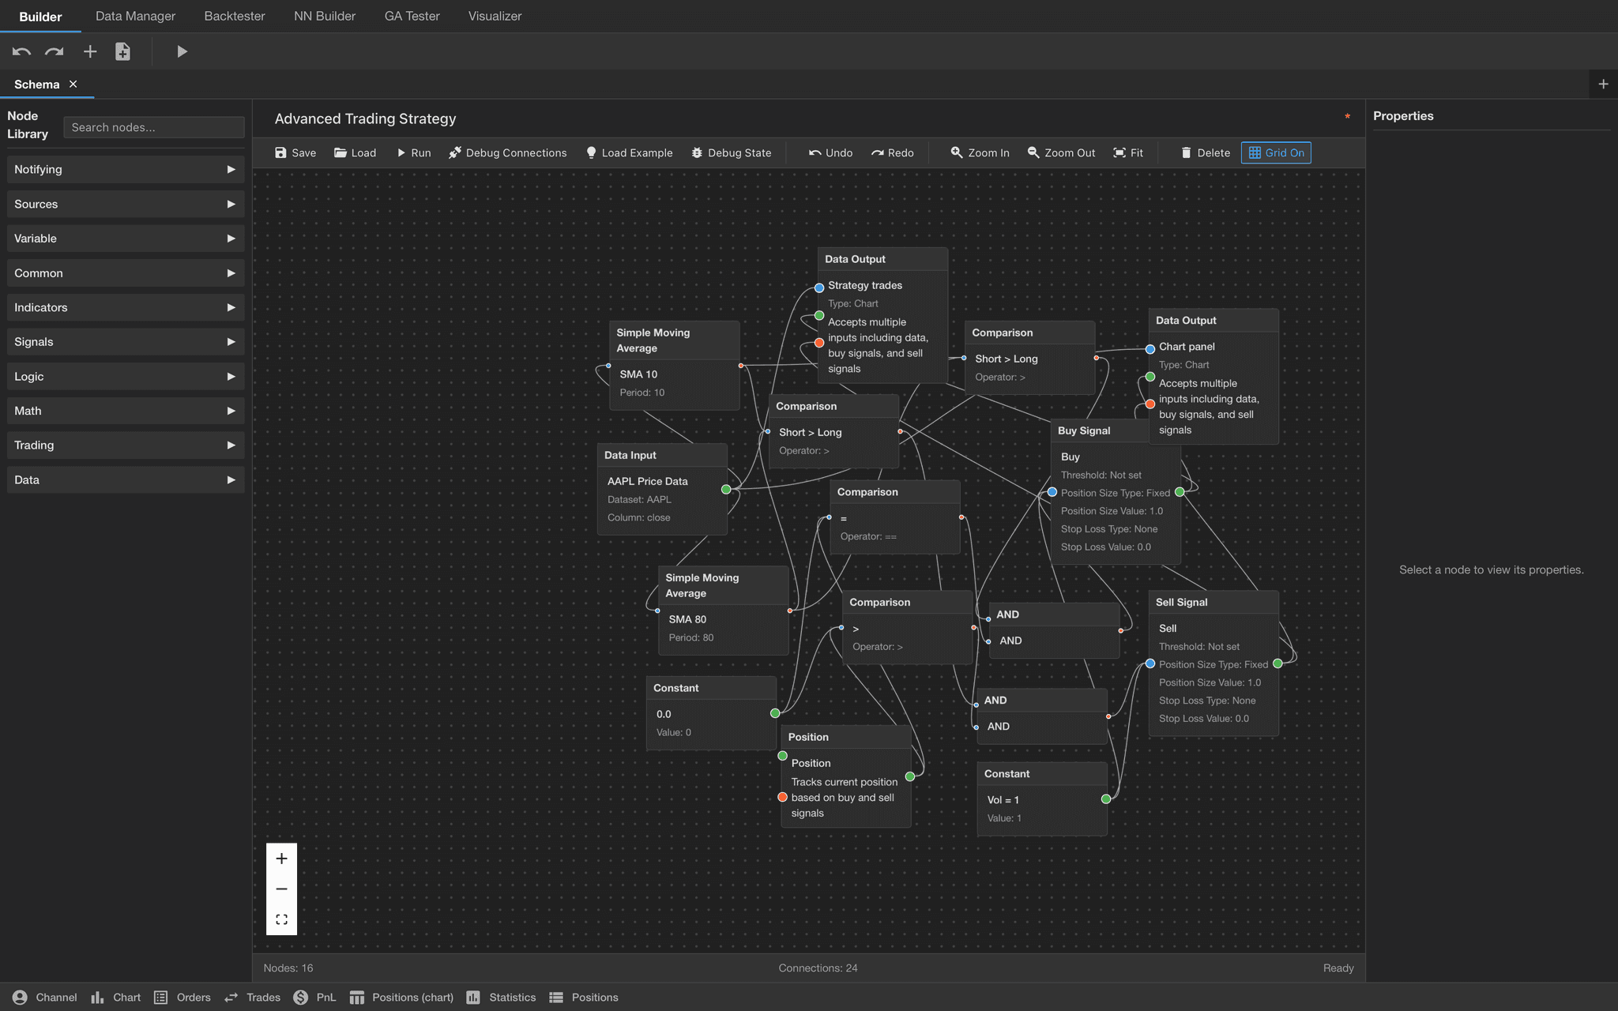The width and height of the screenshot is (1618, 1011).
Task: Click green output port of AAPL Price Data
Action: (x=726, y=490)
